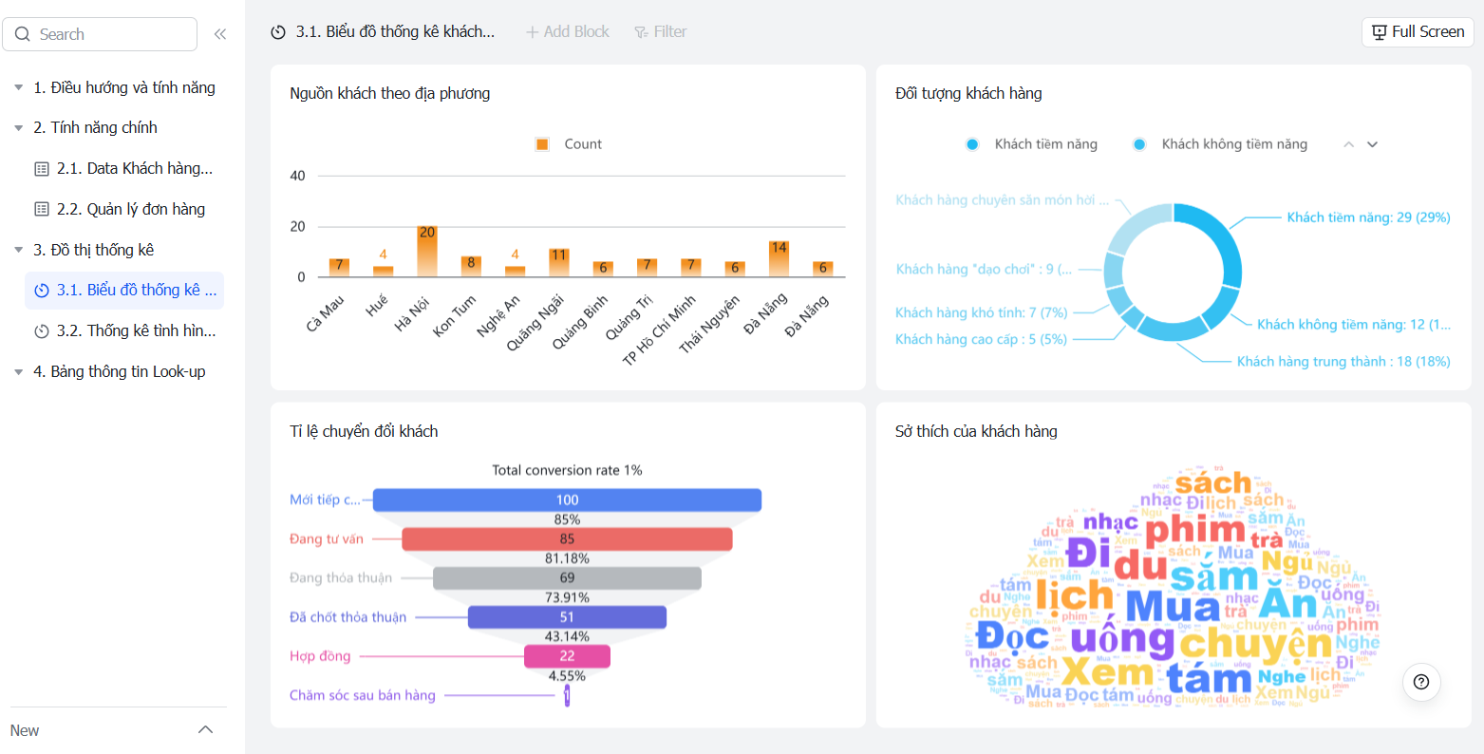Click the Khách hàng trung thành : 18 (18%) label
This screenshot has width=1484, height=754.
pyautogui.click(x=1343, y=362)
